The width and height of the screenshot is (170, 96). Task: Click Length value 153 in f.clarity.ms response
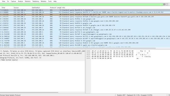tap(60, 12)
